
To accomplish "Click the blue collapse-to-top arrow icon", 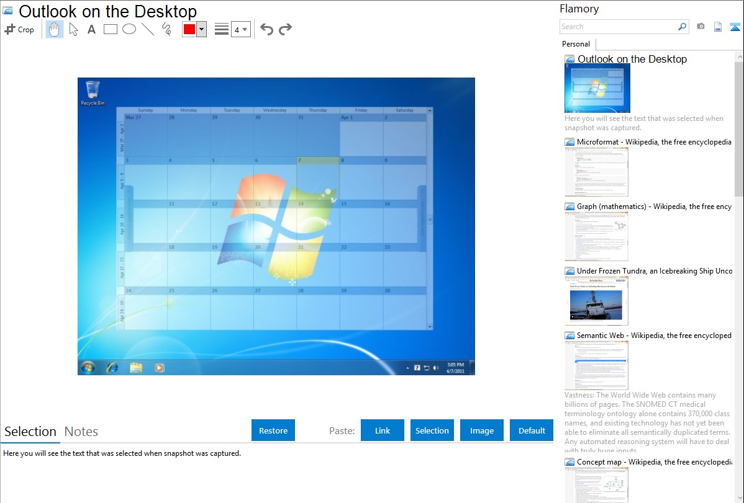I will 735,27.
